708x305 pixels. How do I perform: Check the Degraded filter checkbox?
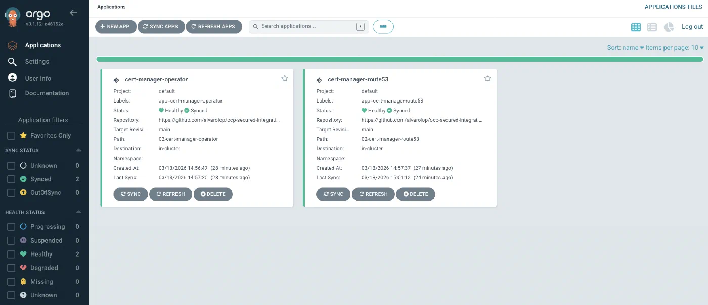click(x=11, y=268)
